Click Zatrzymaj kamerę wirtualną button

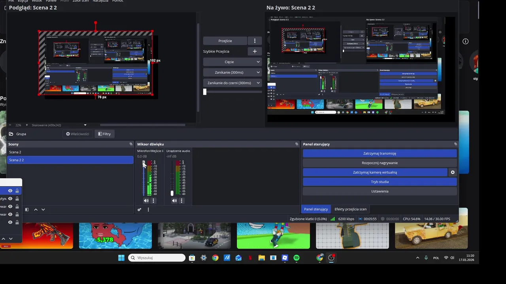coord(375,172)
